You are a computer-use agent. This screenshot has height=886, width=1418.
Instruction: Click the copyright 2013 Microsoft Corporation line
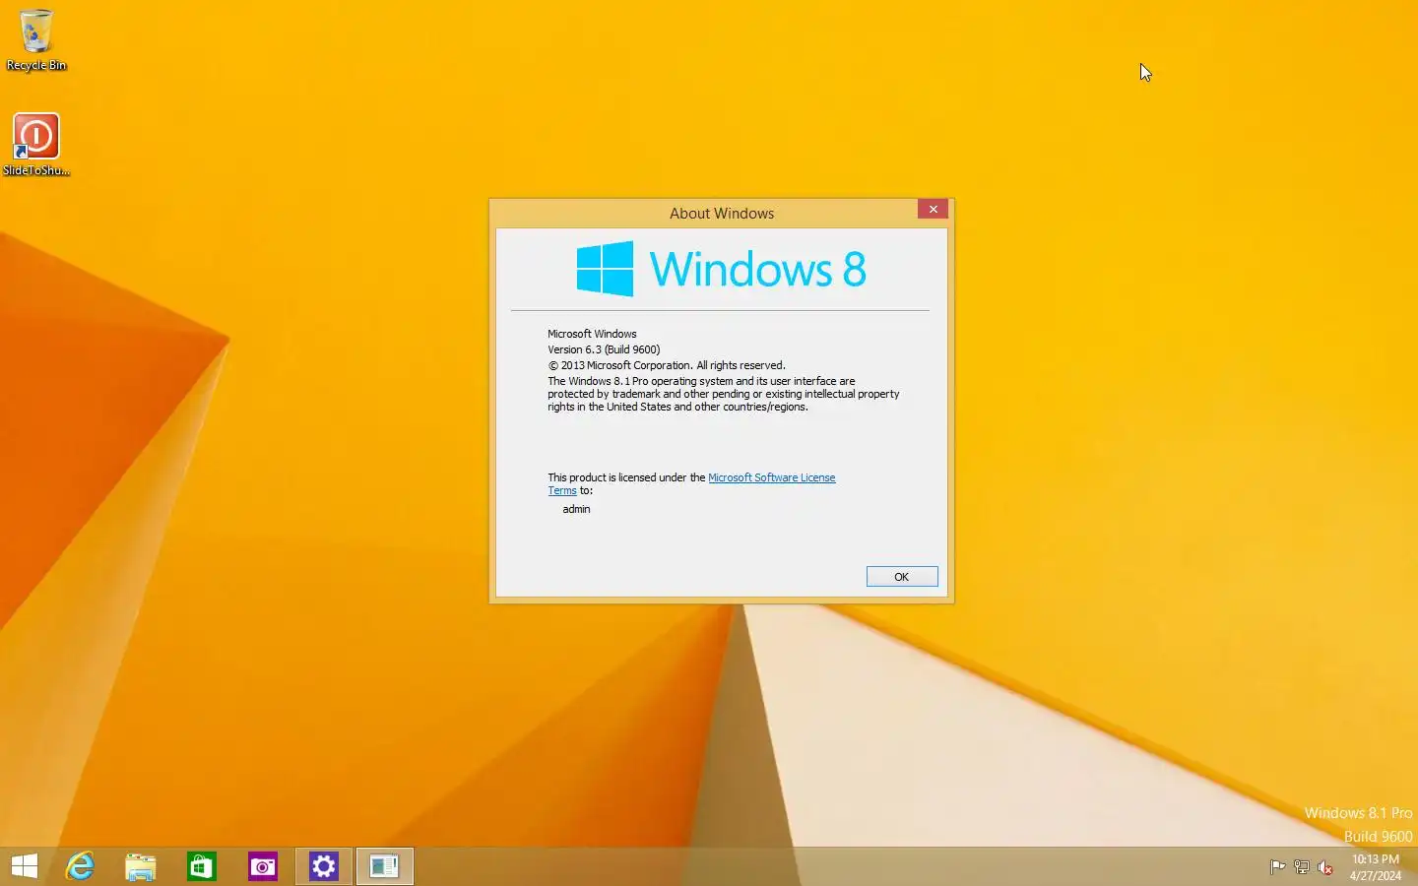pos(667,365)
